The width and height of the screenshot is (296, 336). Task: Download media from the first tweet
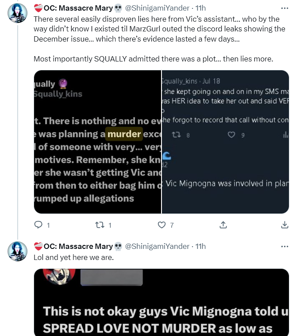(284, 225)
